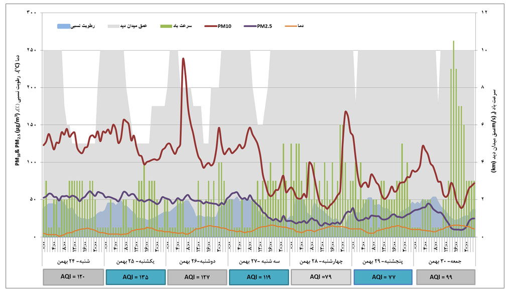Select the Friday 30 Bahman day label

(x=444, y=261)
